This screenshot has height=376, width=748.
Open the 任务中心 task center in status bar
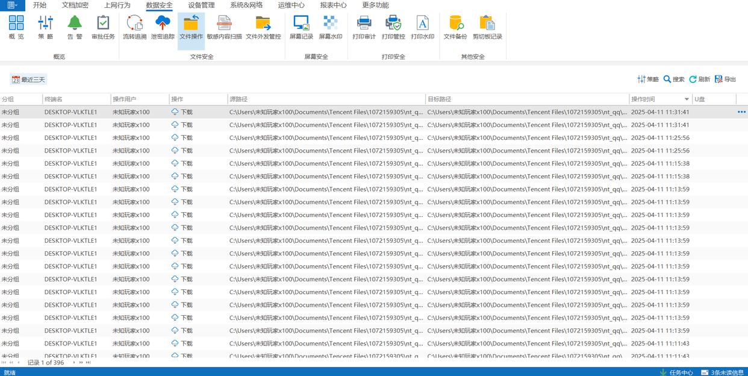[x=676, y=372]
